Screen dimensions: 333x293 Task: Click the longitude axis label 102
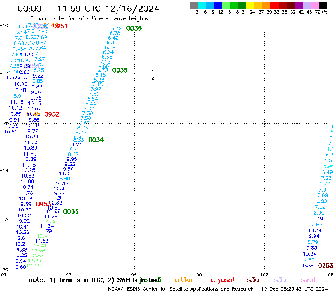(264, 275)
